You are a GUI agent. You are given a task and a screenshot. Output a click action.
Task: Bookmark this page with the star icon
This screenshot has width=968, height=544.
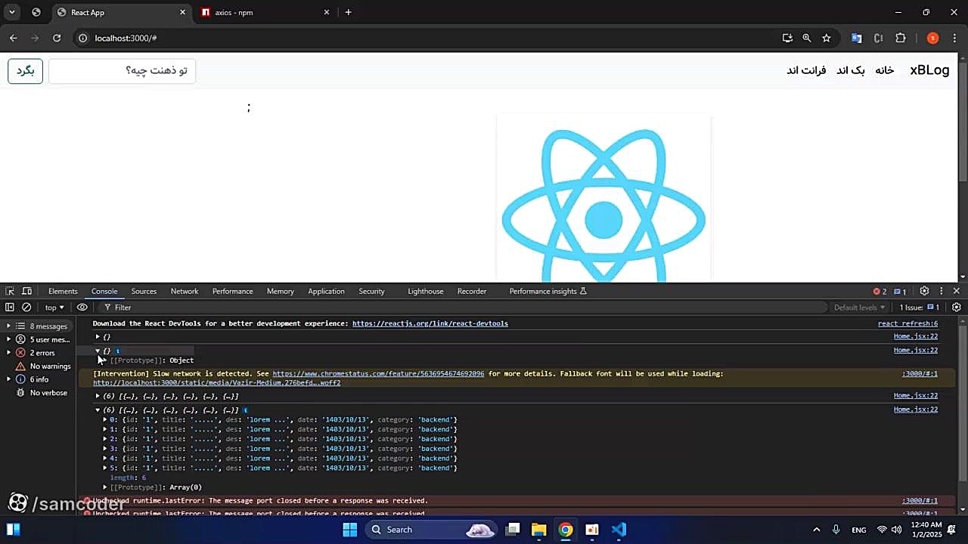(827, 38)
